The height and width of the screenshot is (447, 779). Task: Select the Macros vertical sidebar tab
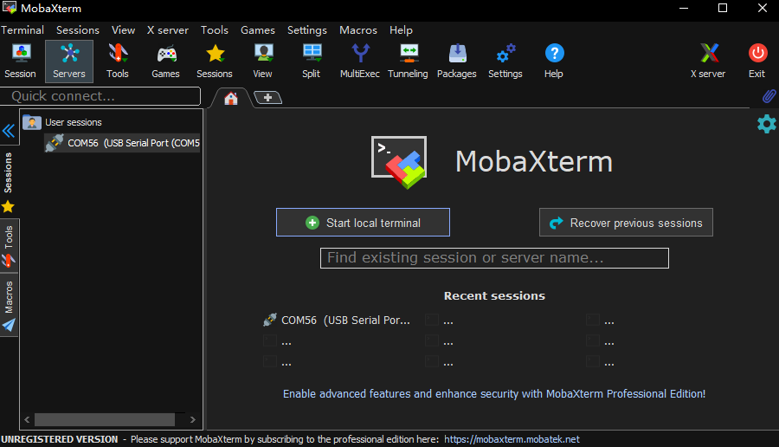click(x=9, y=305)
